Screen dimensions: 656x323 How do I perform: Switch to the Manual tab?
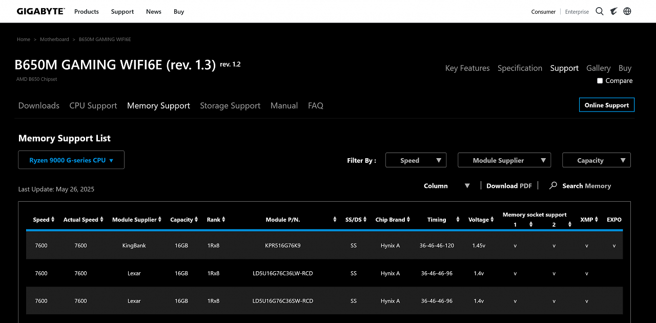(x=284, y=105)
